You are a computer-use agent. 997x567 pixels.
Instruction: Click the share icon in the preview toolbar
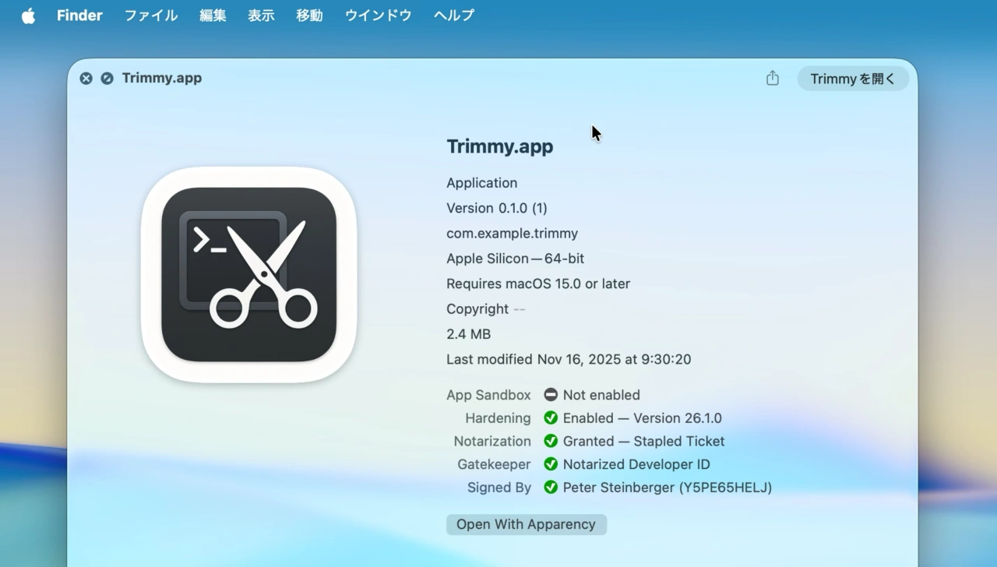point(772,78)
